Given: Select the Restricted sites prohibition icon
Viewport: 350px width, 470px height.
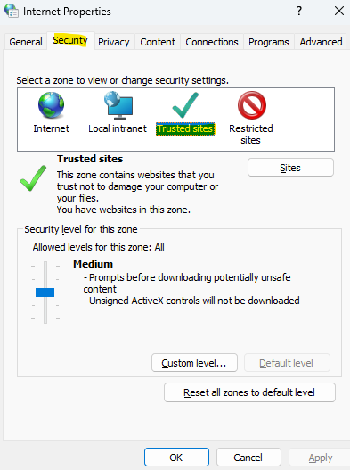Looking at the screenshot, I should point(252,105).
